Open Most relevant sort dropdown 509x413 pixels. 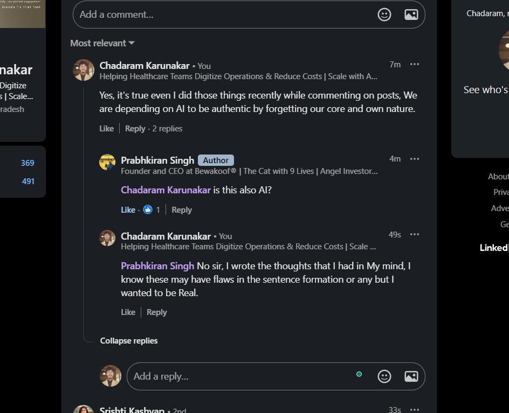click(102, 43)
